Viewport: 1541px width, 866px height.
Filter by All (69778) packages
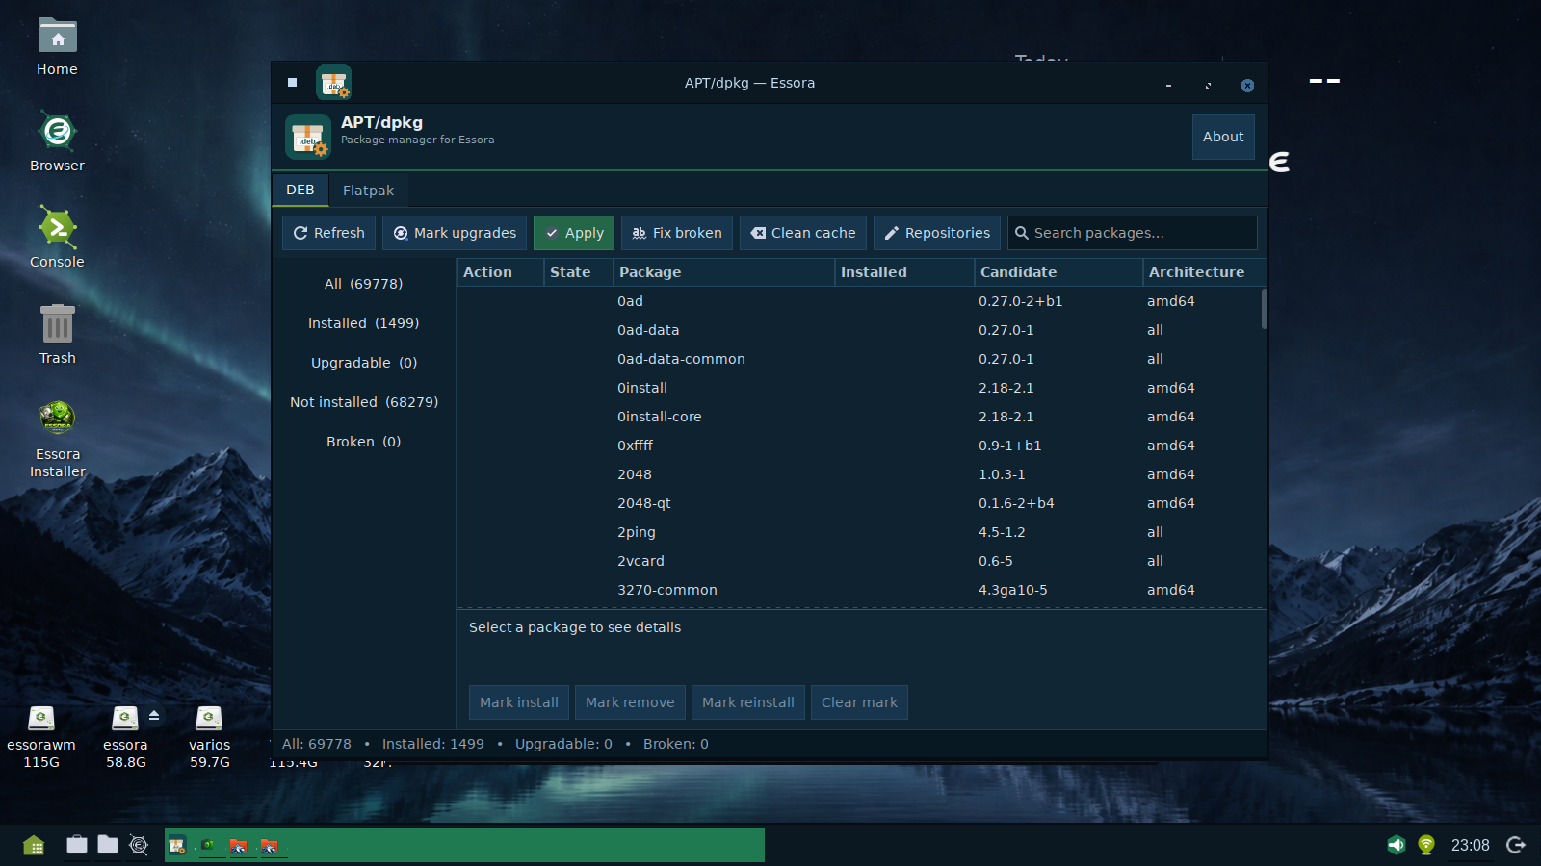(x=364, y=284)
